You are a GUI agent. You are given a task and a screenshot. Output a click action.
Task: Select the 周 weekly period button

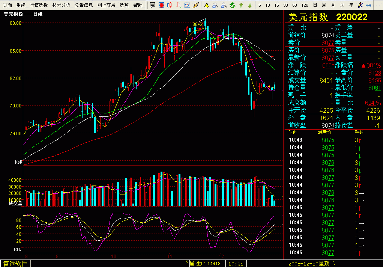coord(324,5)
